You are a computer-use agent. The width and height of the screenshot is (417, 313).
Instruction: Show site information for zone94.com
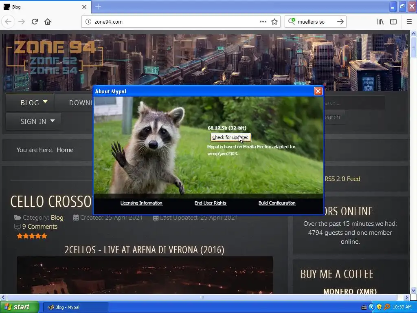88,22
